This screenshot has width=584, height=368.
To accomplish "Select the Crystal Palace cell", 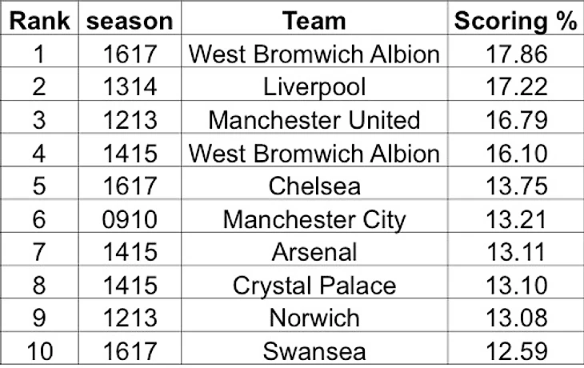I will 314,284.
